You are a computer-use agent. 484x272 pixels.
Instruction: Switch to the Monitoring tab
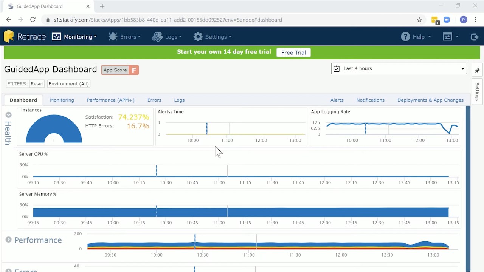[62, 100]
